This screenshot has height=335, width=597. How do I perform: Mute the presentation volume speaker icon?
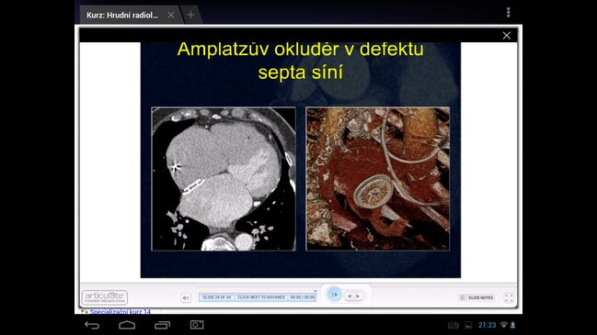(x=186, y=297)
